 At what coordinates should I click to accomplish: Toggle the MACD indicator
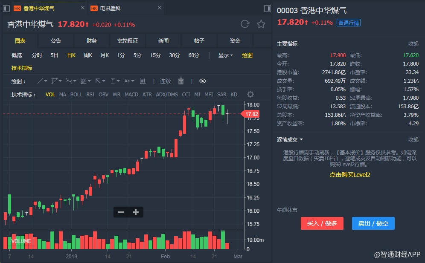pyautogui.click(x=131, y=94)
